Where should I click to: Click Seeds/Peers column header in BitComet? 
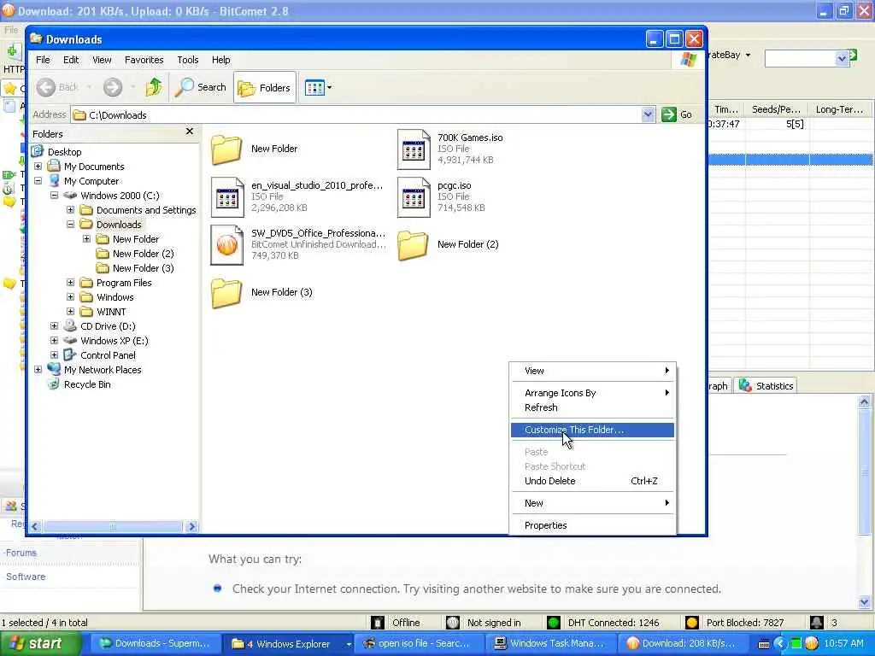776,109
